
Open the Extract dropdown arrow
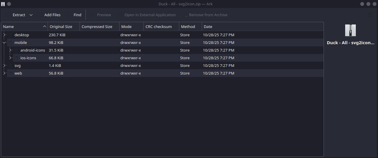[x=31, y=15]
